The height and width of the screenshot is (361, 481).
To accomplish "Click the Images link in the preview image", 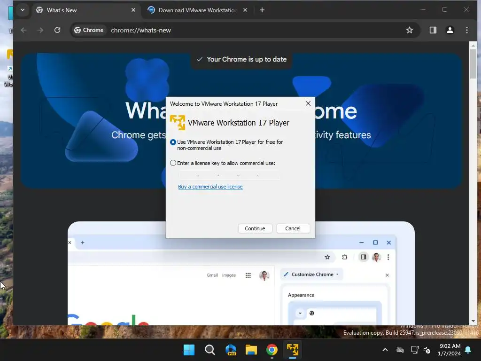I will pyautogui.click(x=229, y=275).
